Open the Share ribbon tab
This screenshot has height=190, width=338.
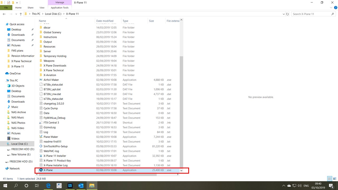point(30,8)
